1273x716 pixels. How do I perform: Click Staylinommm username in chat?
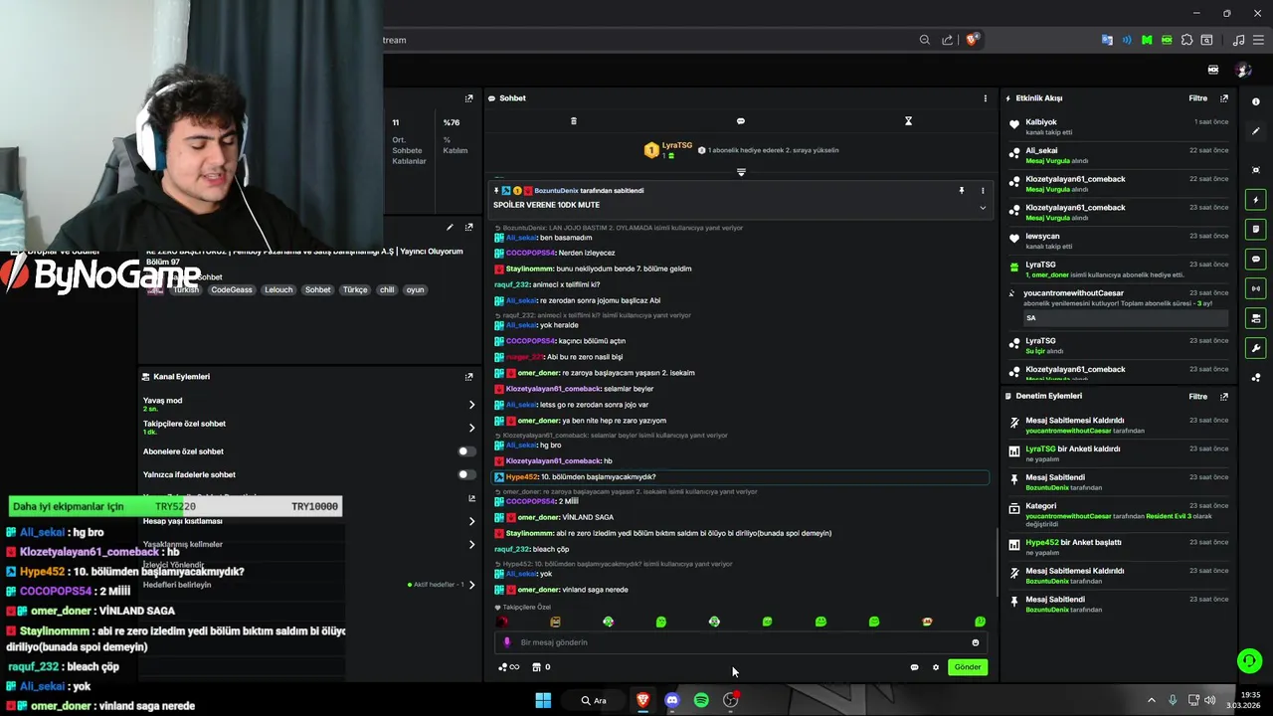click(x=528, y=268)
